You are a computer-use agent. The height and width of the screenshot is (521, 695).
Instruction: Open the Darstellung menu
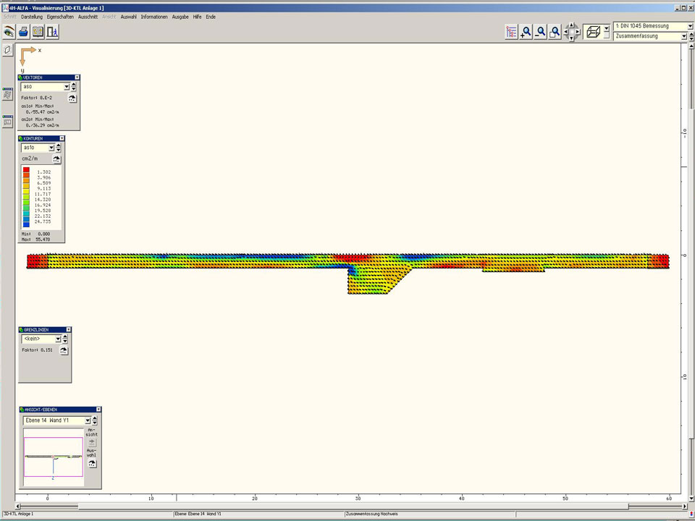tap(32, 16)
